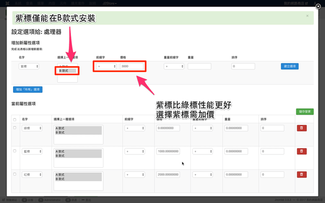Click the Administrator entry in the bottom status bar
Viewport: 325px width, 203px height.
coord(50,200)
